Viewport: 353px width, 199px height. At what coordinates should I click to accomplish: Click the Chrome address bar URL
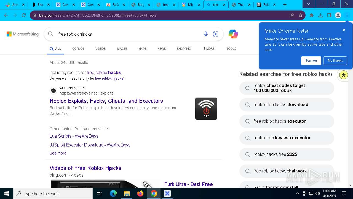[98, 15]
